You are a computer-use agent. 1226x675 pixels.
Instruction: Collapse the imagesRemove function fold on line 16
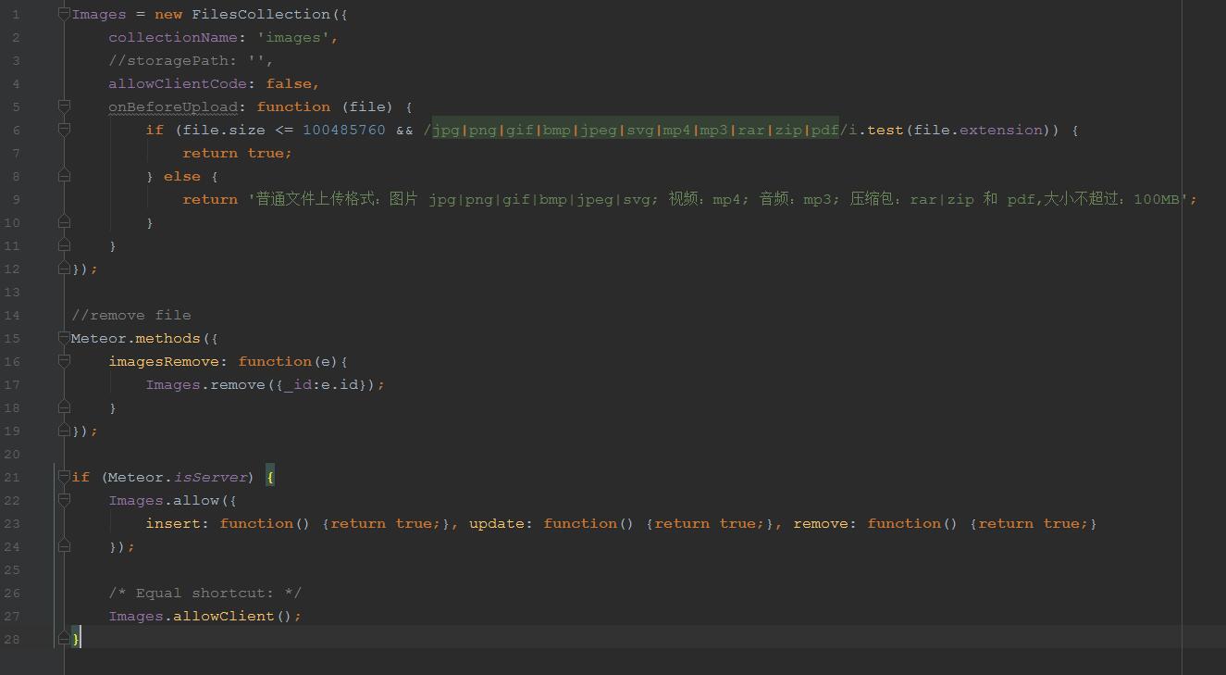click(x=64, y=361)
